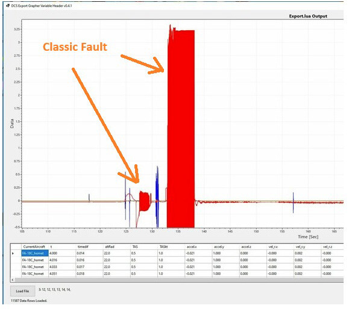Click the TAS column header
This screenshot has height=311, width=349.
click(144, 246)
